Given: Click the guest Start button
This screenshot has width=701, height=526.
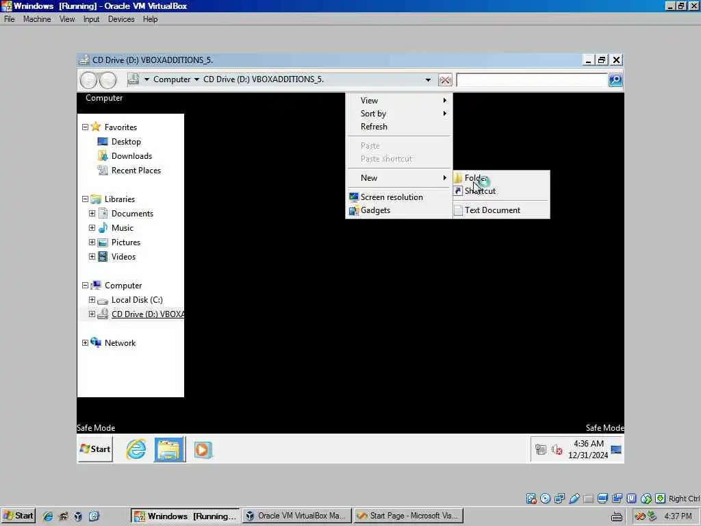Looking at the screenshot, I should [94, 449].
